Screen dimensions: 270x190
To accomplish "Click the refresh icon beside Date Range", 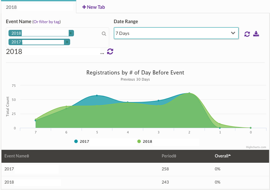I will click(x=247, y=34).
